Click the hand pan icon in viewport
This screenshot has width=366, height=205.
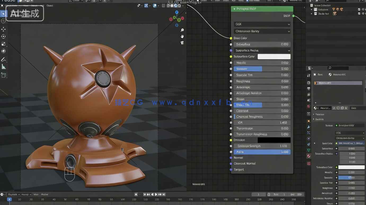pos(182,36)
